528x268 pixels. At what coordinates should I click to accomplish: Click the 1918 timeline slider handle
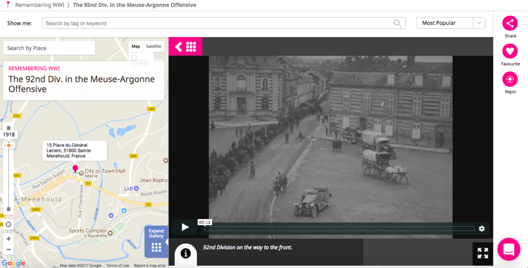(9, 145)
